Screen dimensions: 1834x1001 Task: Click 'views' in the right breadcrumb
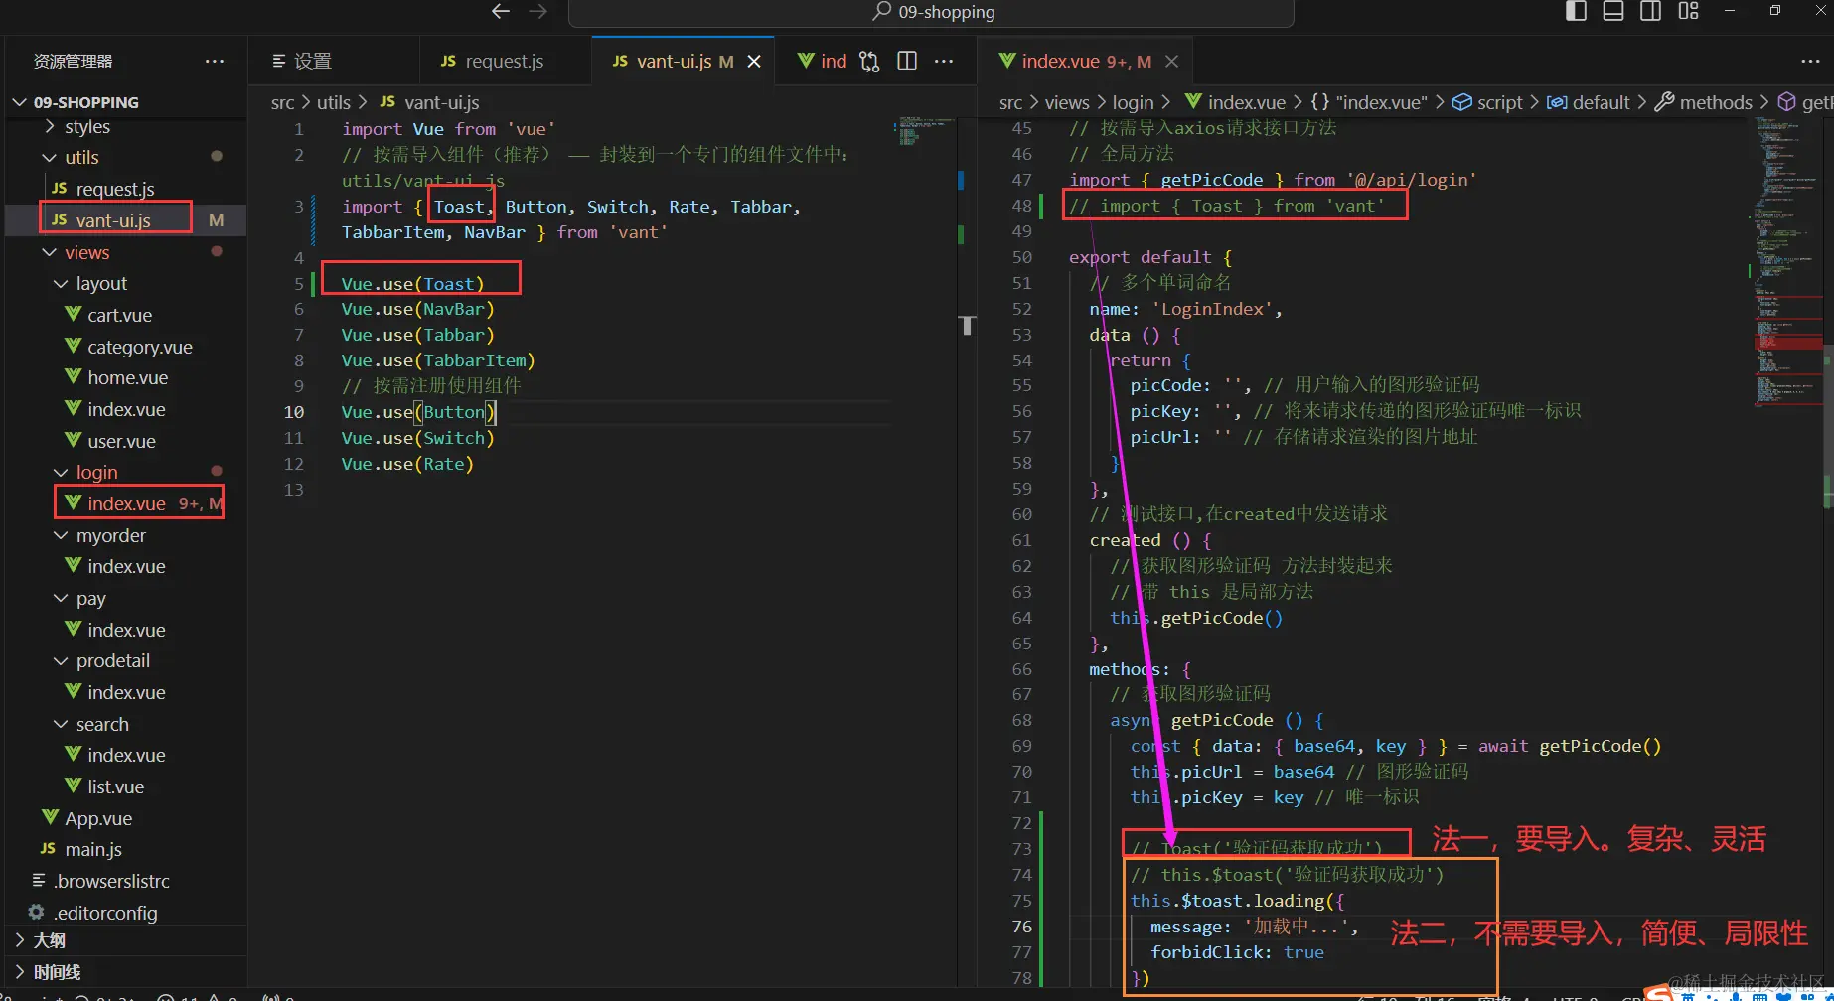1067,102
